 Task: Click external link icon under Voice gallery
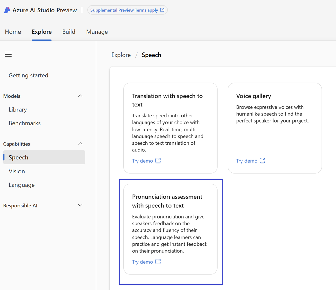[262, 161]
